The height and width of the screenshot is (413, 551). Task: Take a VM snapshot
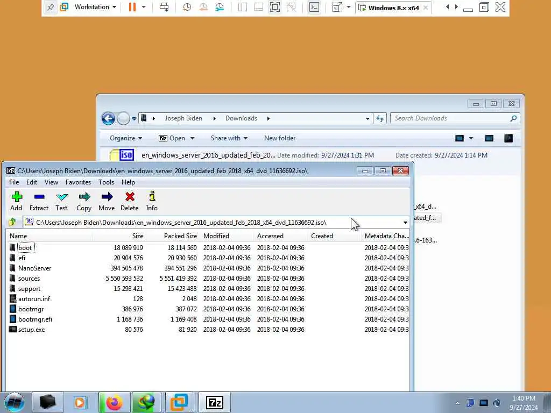[x=187, y=7]
